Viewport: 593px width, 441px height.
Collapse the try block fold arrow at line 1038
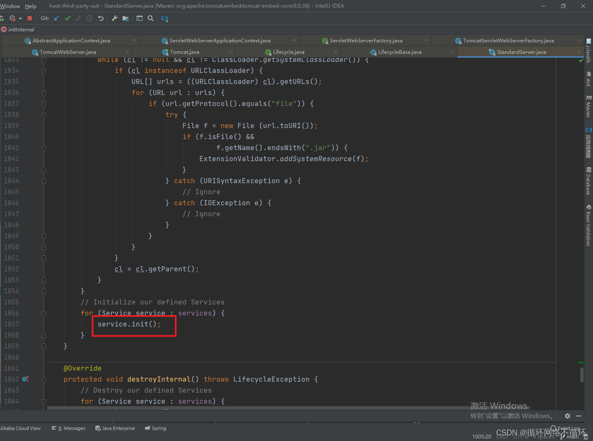[44, 114]
